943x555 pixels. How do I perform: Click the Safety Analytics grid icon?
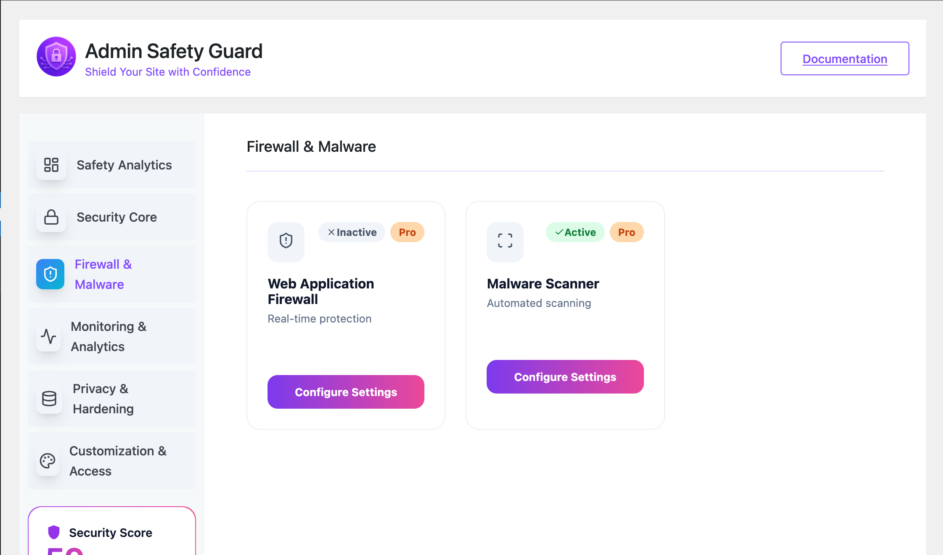click(x=51, y=165)
